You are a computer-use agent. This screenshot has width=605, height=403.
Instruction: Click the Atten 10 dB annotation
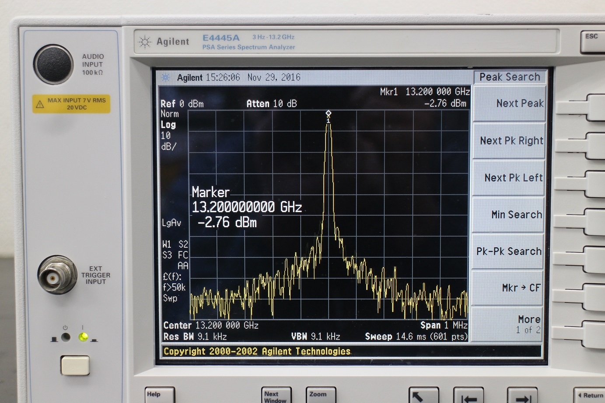click(272, 104)
